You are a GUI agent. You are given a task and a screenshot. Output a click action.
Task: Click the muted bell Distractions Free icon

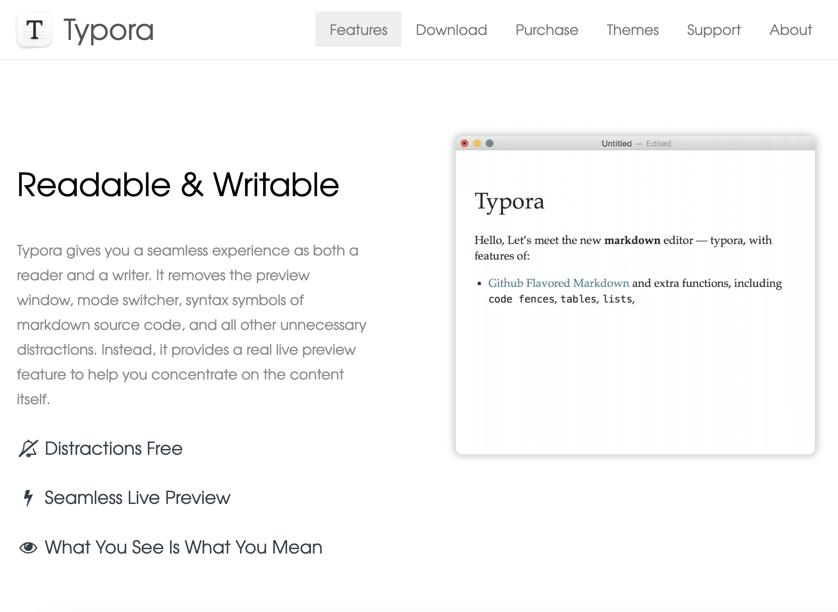coord(28,449)
